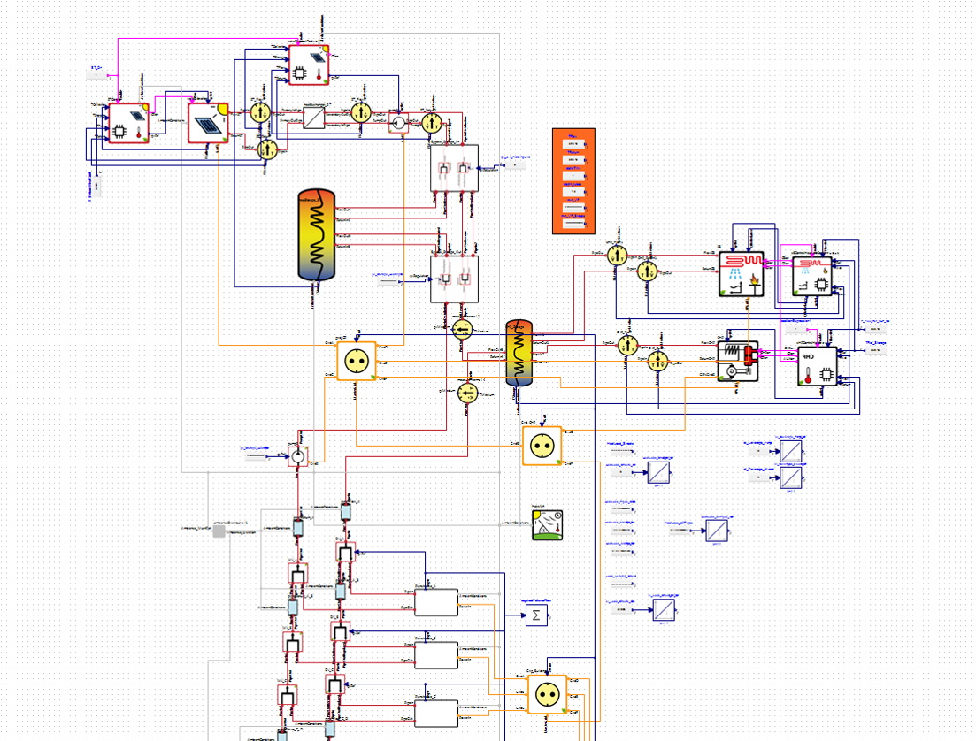Select the gain block right of the weather block
The height and width of the screenshot is (741, 976).
pyautogui.click(x=717, y=531)
